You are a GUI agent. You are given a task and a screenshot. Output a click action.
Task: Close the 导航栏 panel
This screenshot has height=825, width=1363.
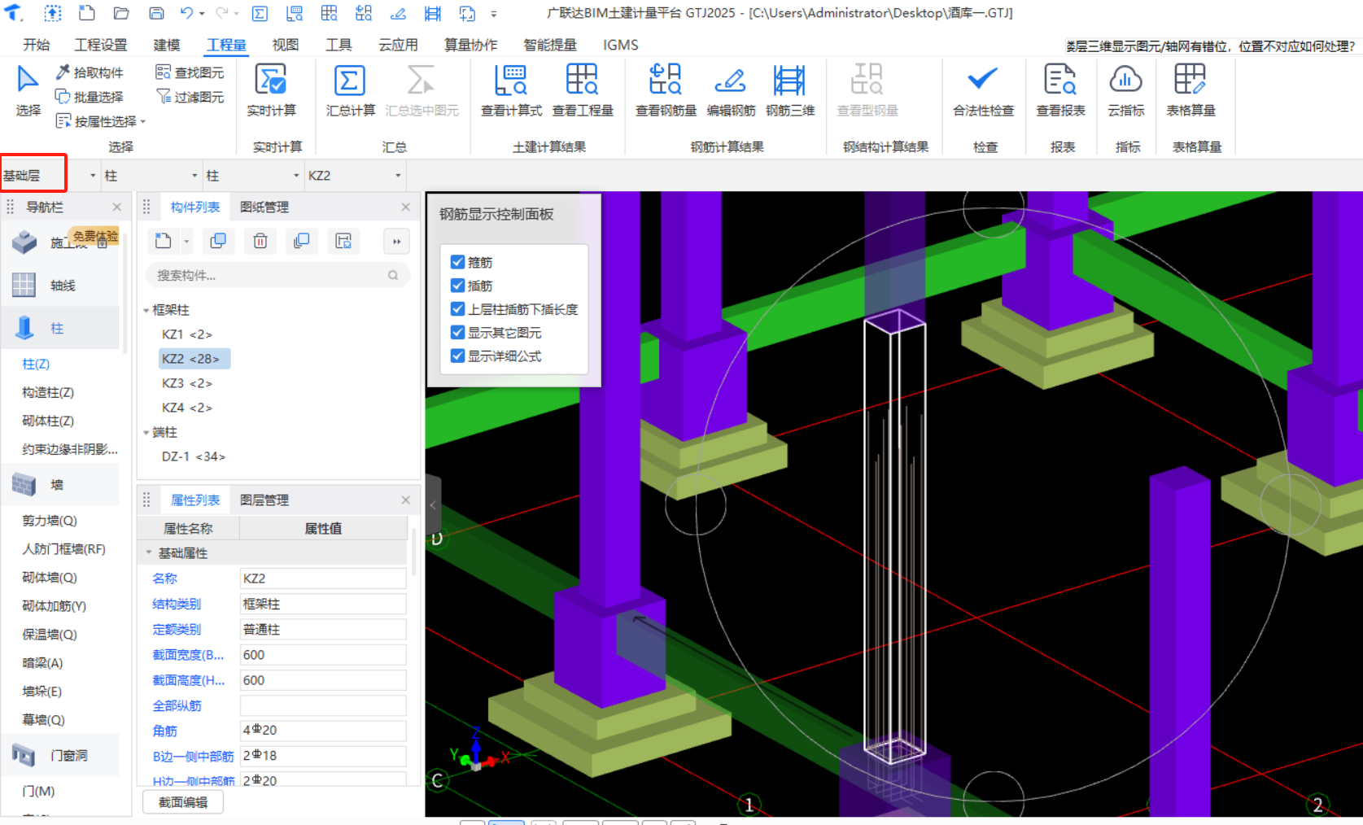(116, 207)
